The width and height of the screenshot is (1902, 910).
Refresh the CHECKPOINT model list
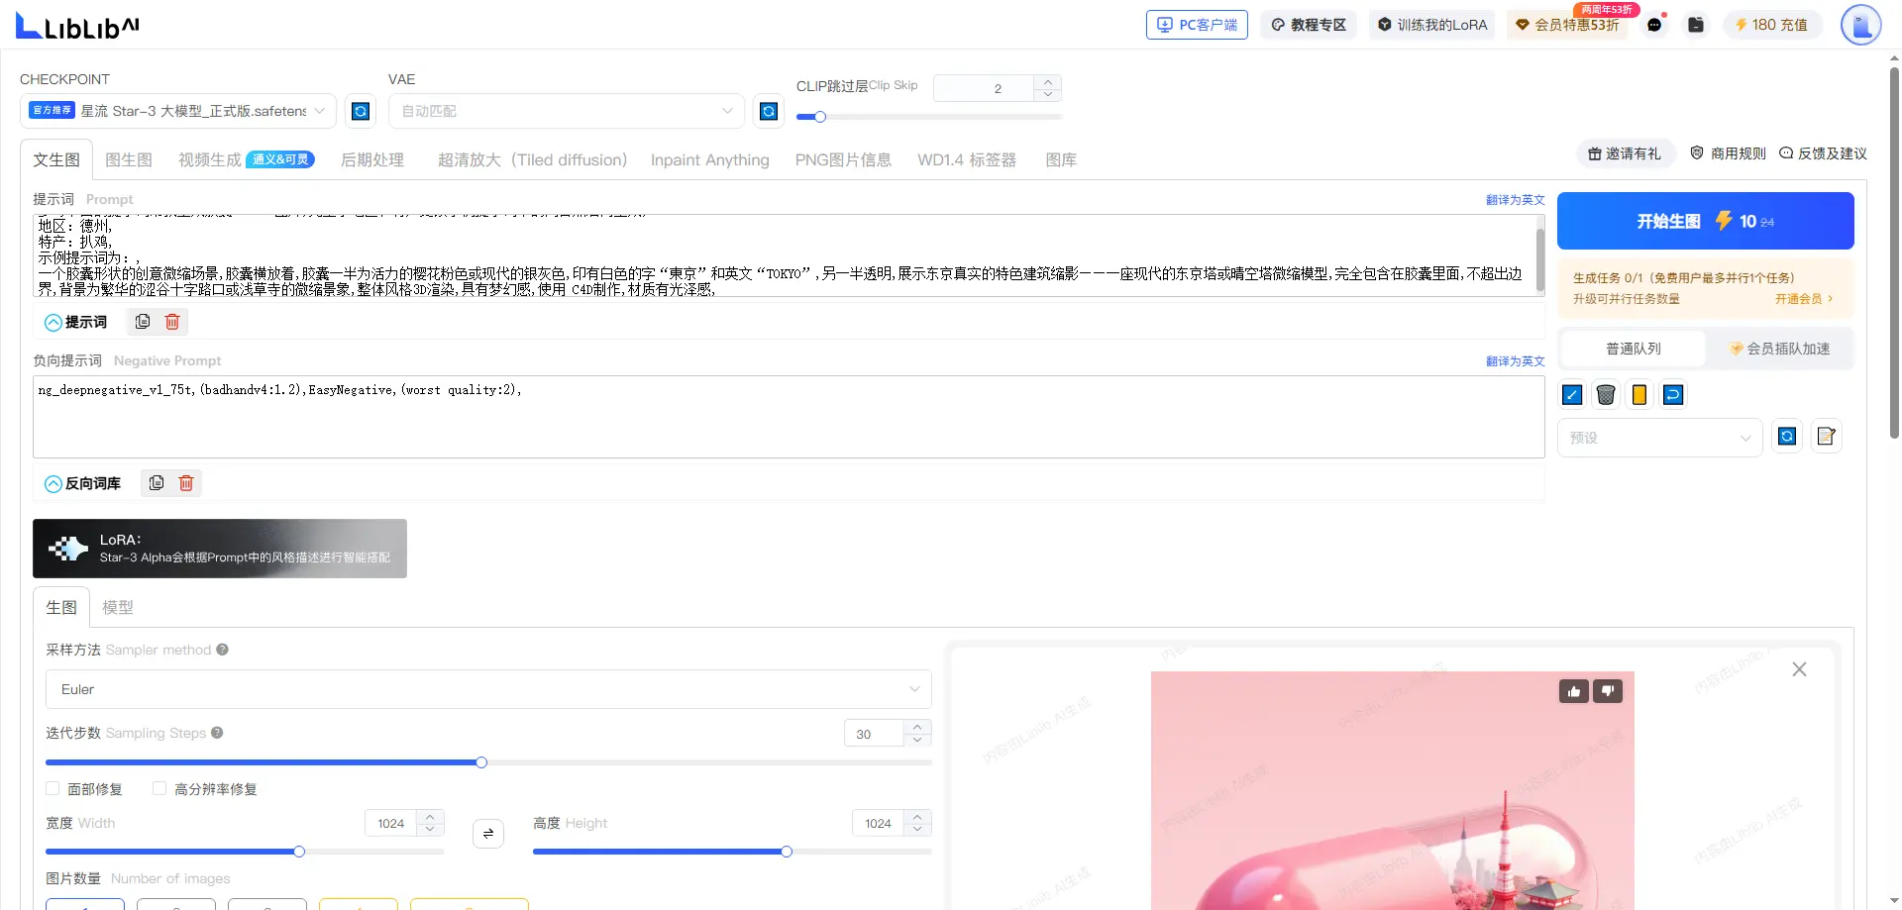pos(361,111)
